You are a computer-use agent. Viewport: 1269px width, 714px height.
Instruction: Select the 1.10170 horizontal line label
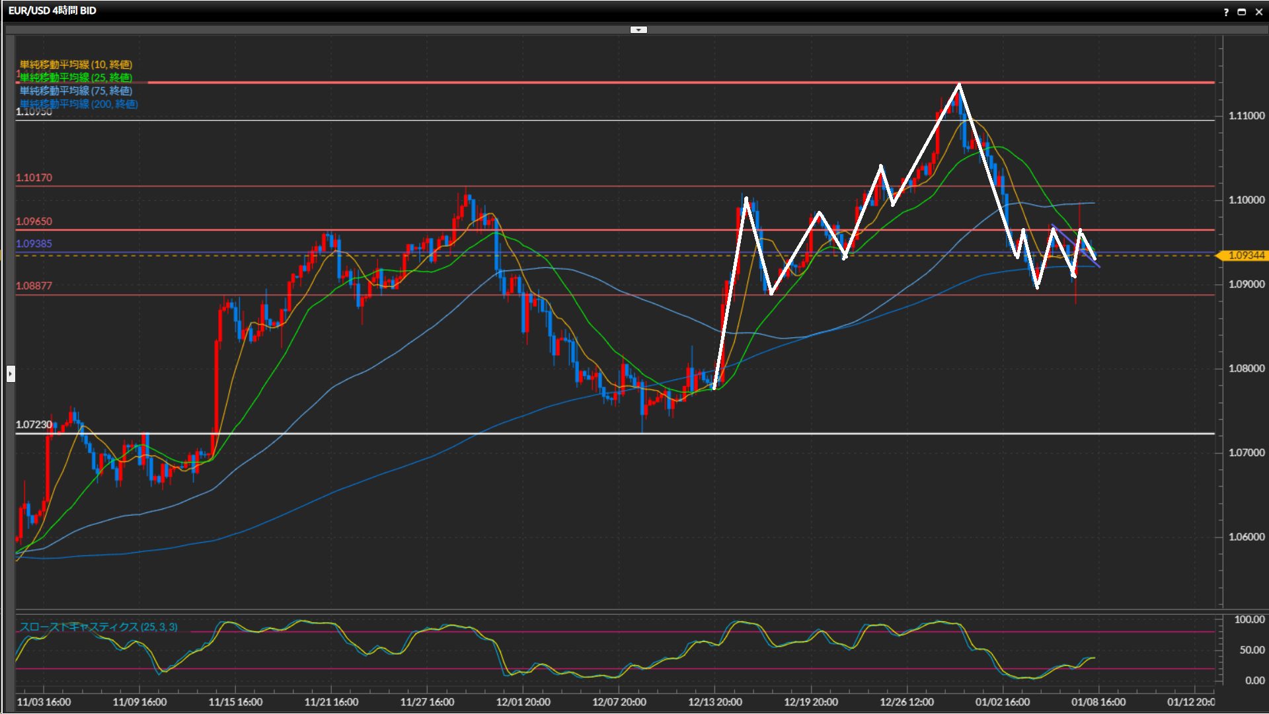[x=34, y=178]
